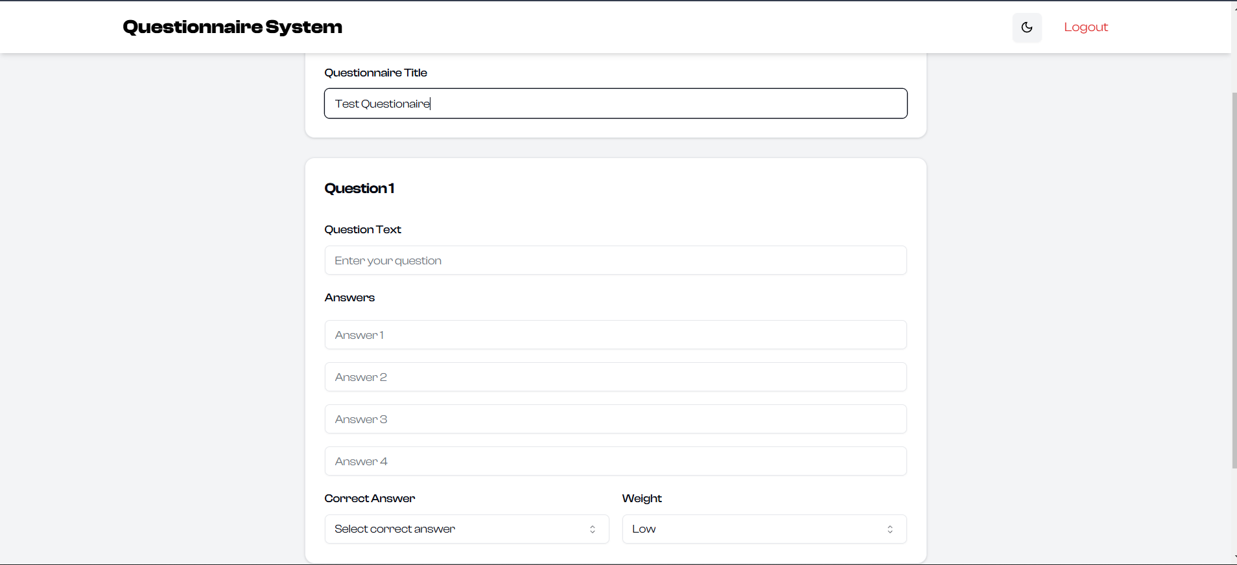Toggle dark mode with the moon icon
This screenshot has width=1237, height=565.
tap(1027, 27)
